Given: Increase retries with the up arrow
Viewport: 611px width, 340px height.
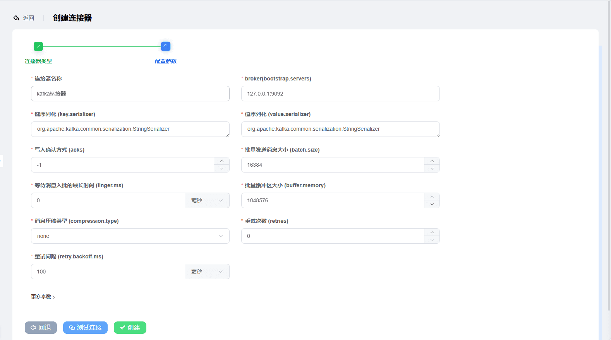Looking at the screenshot, I should coord(432,232).
